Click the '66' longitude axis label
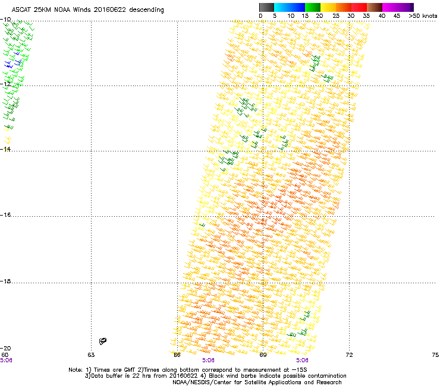 point(177,355)
